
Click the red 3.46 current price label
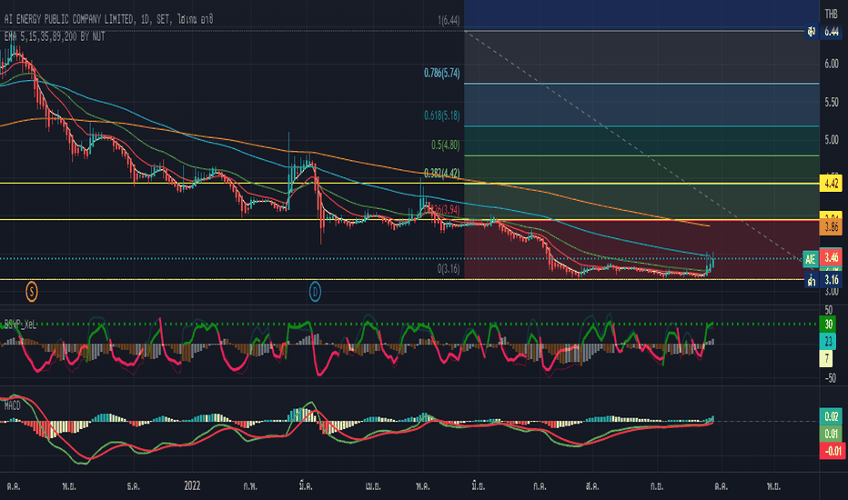(x=831, y=257)
